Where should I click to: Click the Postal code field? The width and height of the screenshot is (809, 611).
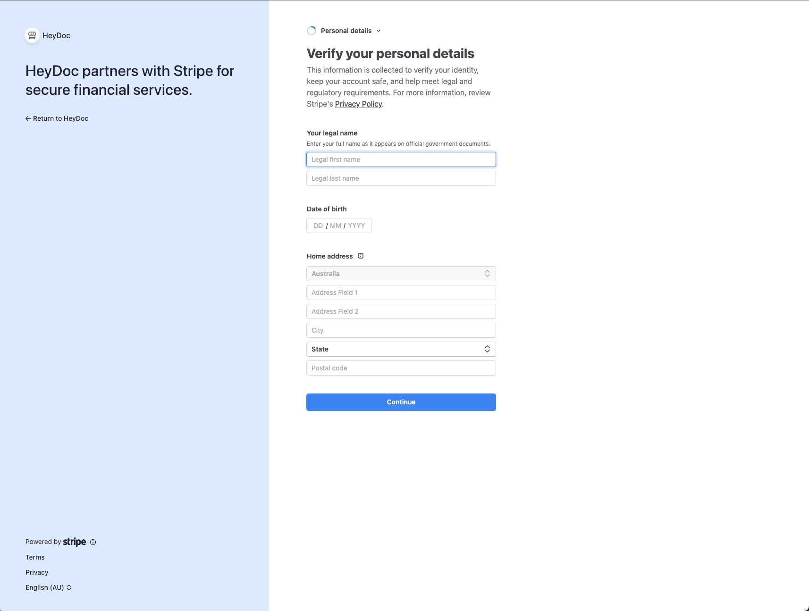click(x=401, y=368)
